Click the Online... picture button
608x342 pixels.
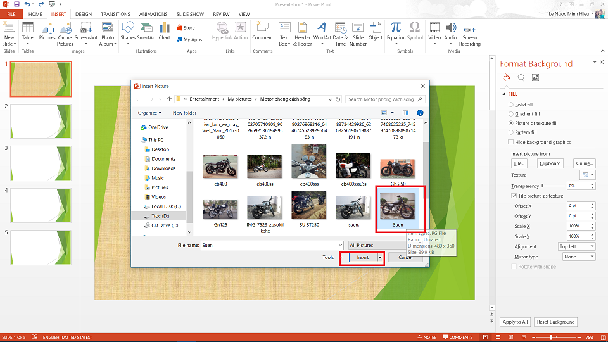pos(585,163)
